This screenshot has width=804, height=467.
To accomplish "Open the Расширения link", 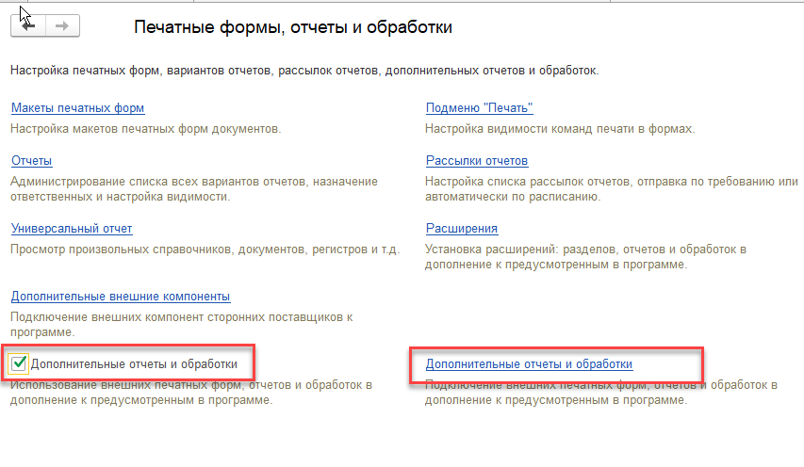I will pyautogui.click(x=462, y=229).
